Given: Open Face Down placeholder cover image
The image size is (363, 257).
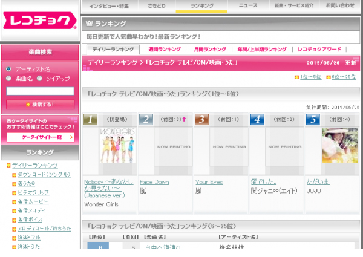Looking at the screenshot, I should click(x=174, y=147).
